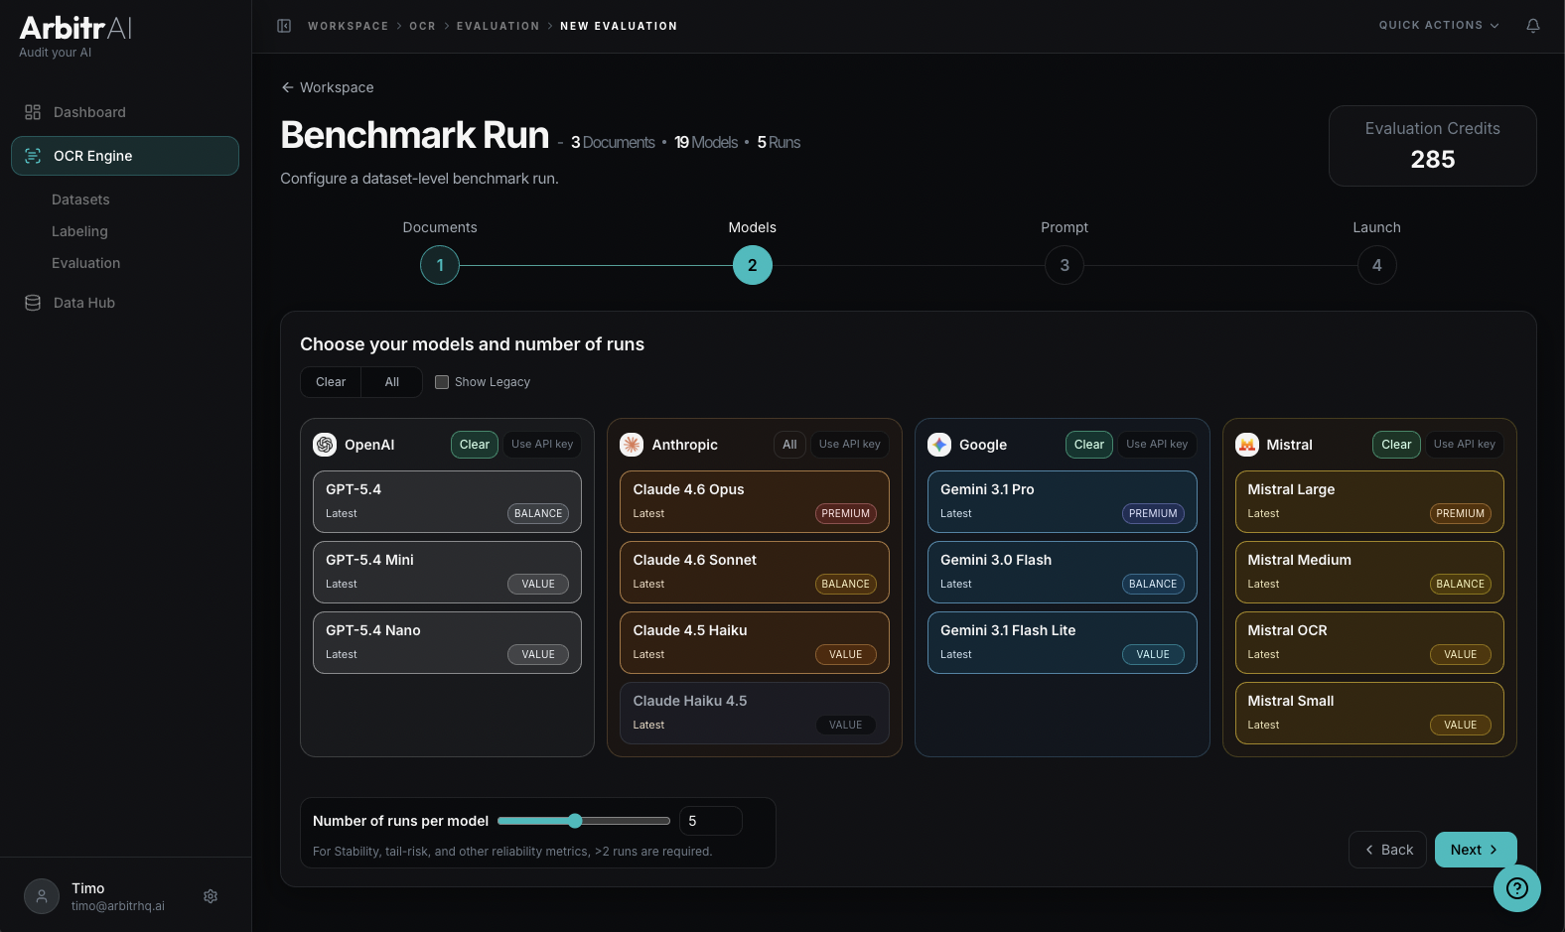The width and height of the screenshot is (1565, 932).
Task: Clear the Mistral model selection
Action: click(x=1396, y=445)
